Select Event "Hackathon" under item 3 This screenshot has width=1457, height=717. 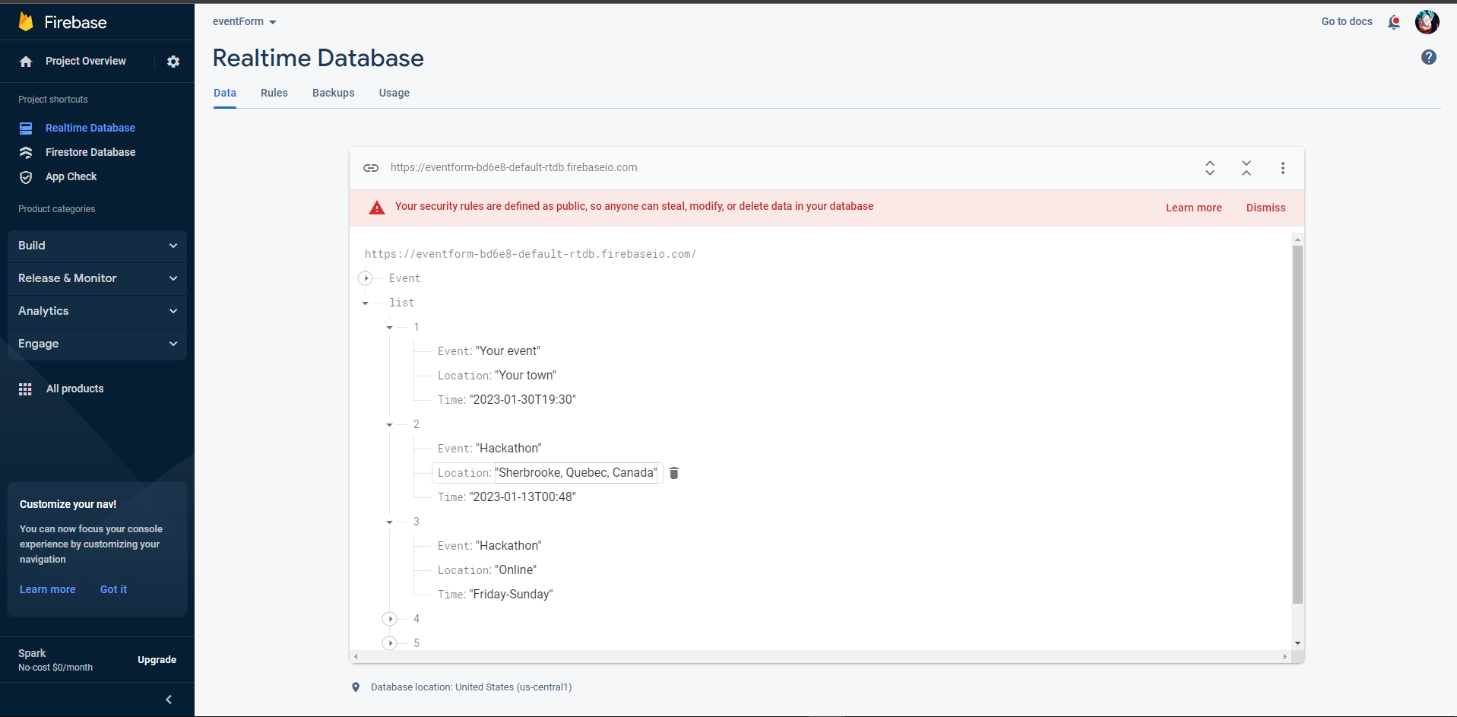(x=509, y=546)
